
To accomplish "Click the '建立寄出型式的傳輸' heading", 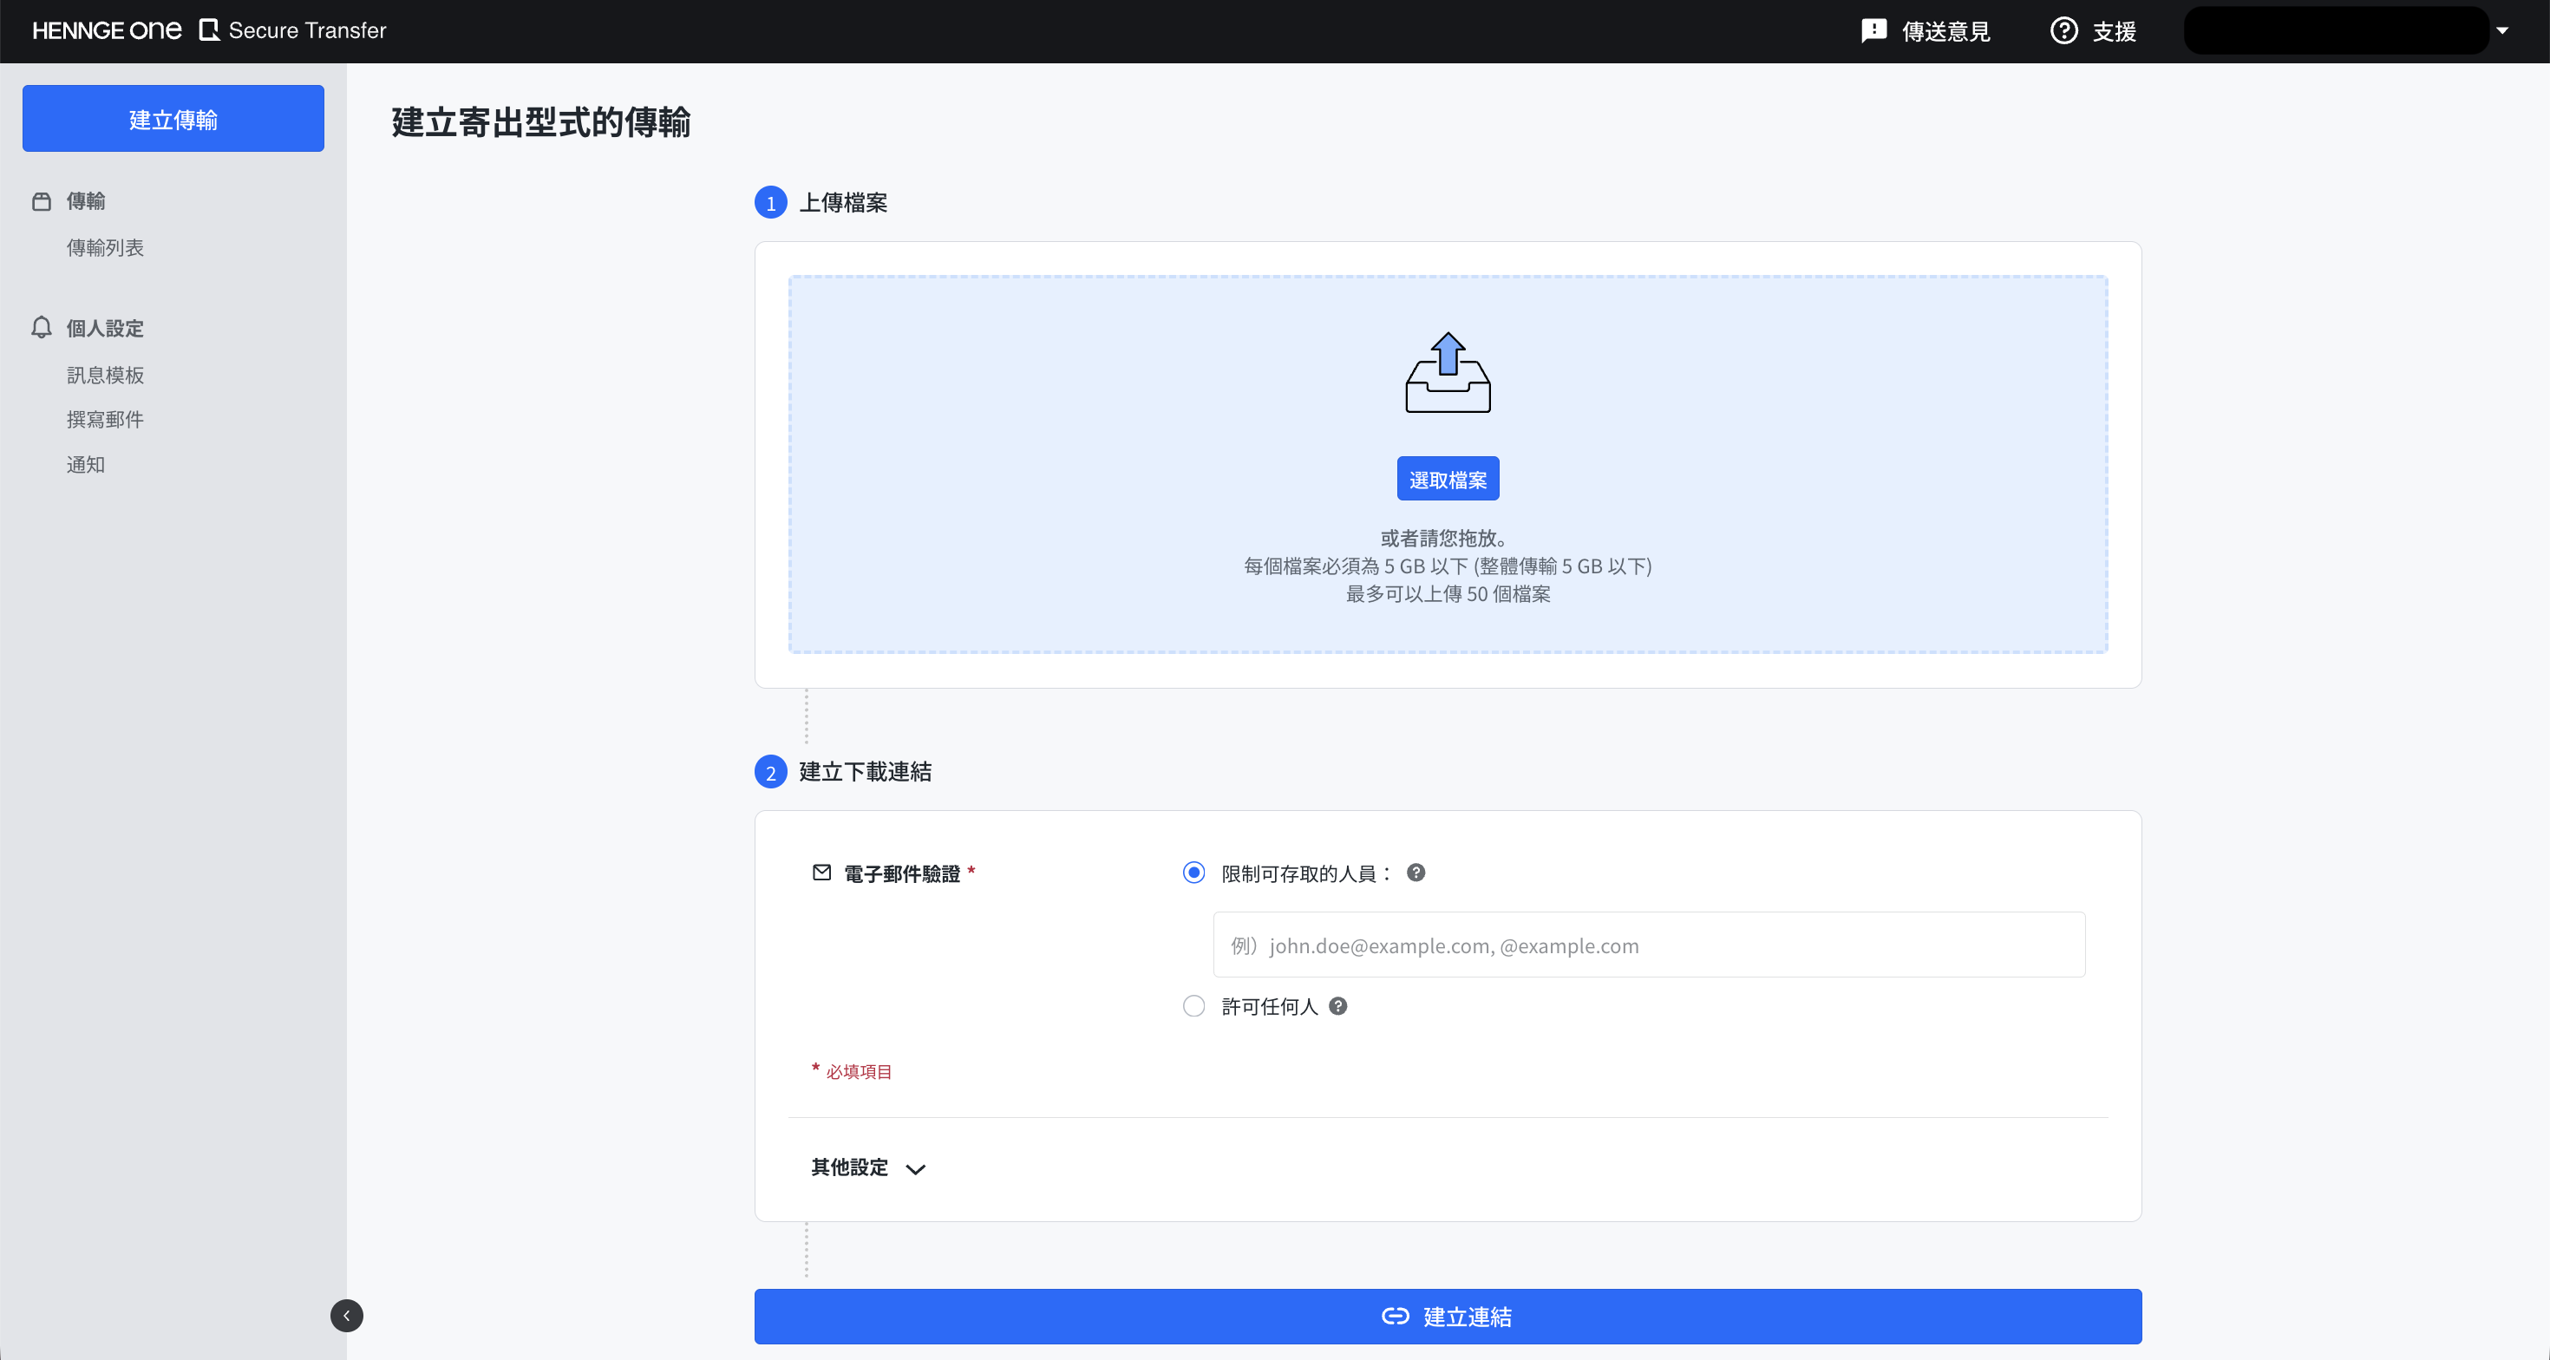I will [x=540, y=121].
